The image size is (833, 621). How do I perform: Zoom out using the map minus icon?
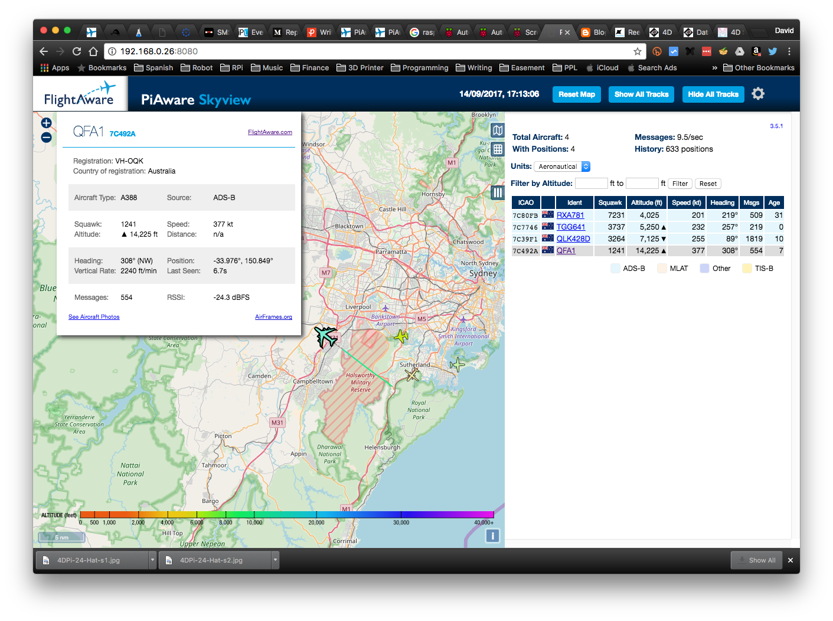click(x=45, y=137)
